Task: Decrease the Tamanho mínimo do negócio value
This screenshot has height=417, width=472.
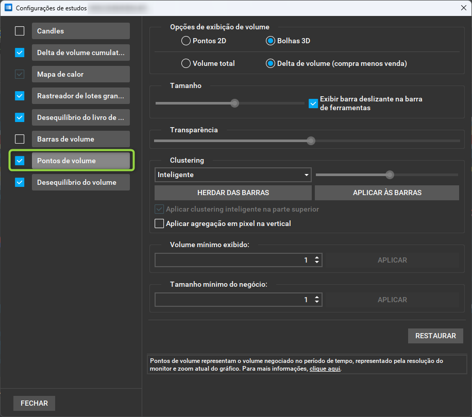Action: coord(317,302)
